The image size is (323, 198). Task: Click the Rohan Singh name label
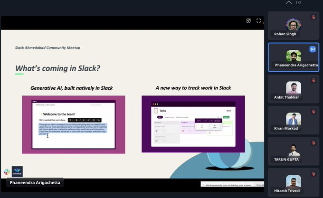[285, 34]
